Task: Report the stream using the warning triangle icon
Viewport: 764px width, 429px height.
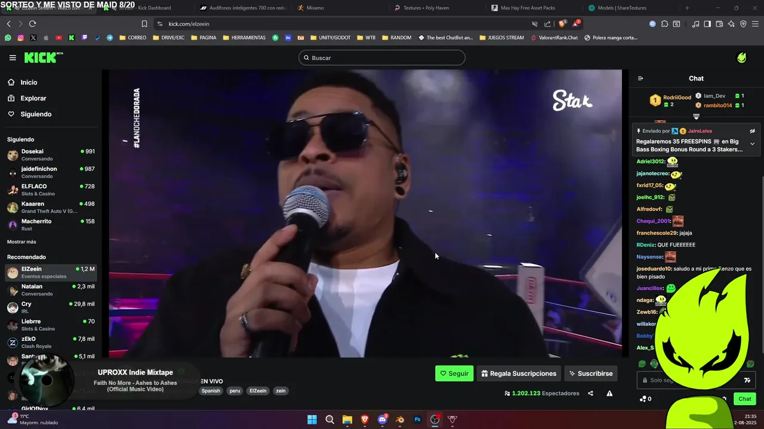Action: click(x=609, y=393)
